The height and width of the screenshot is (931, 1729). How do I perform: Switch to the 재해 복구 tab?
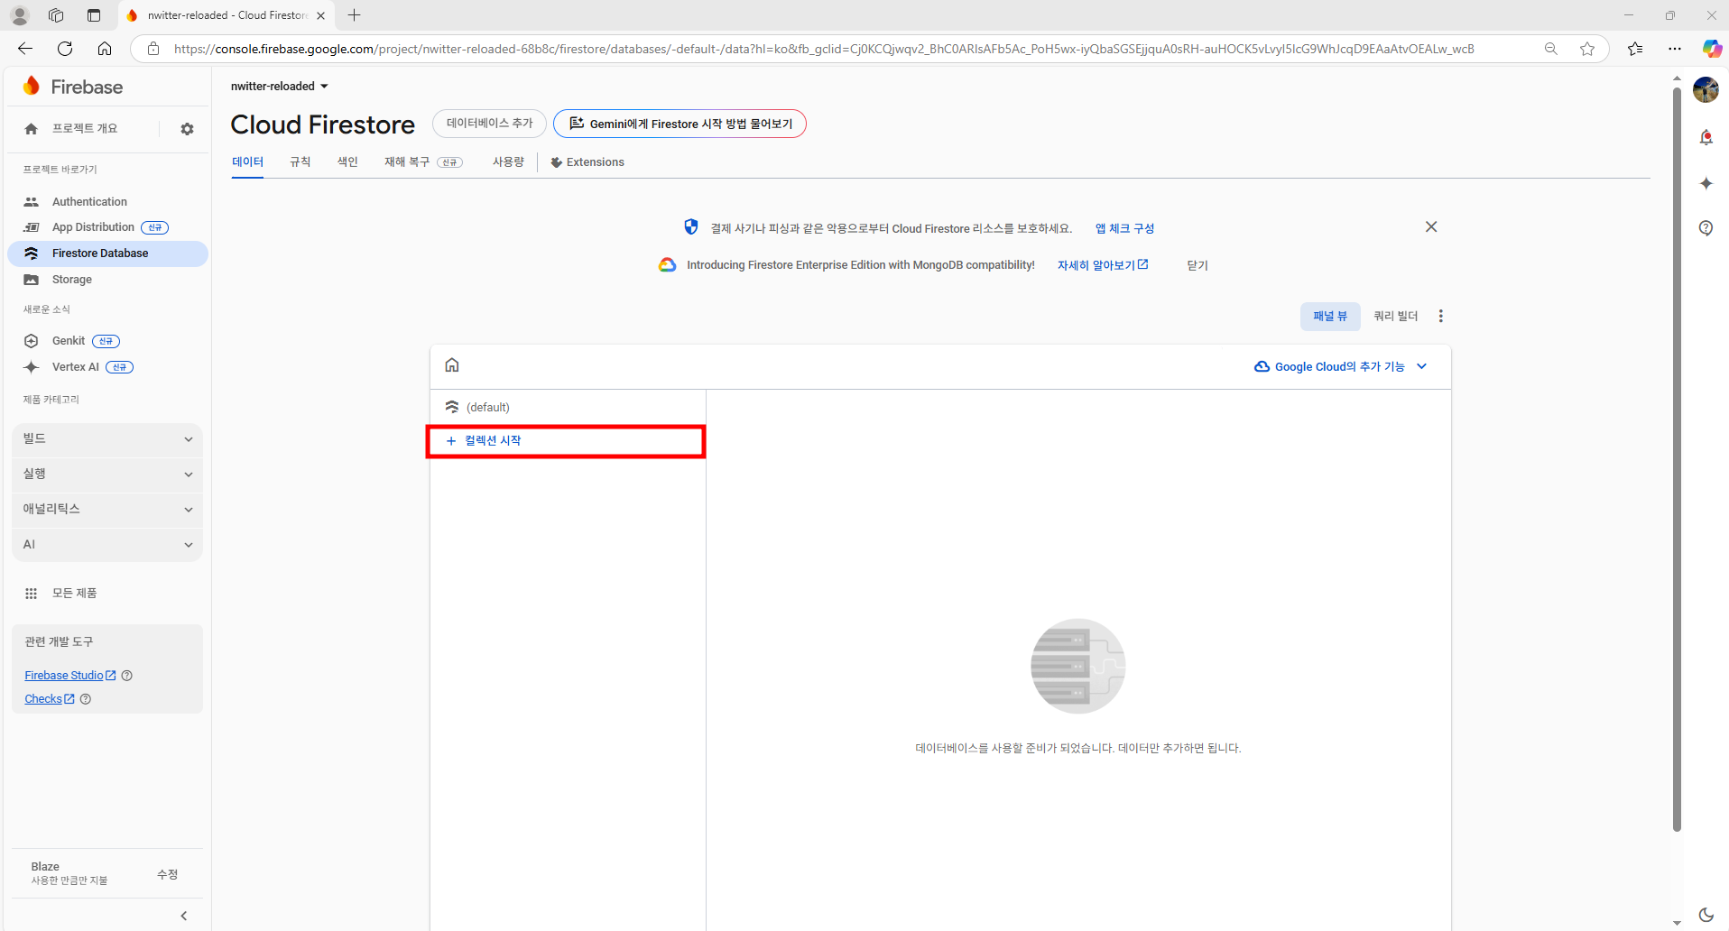point(423,162)
